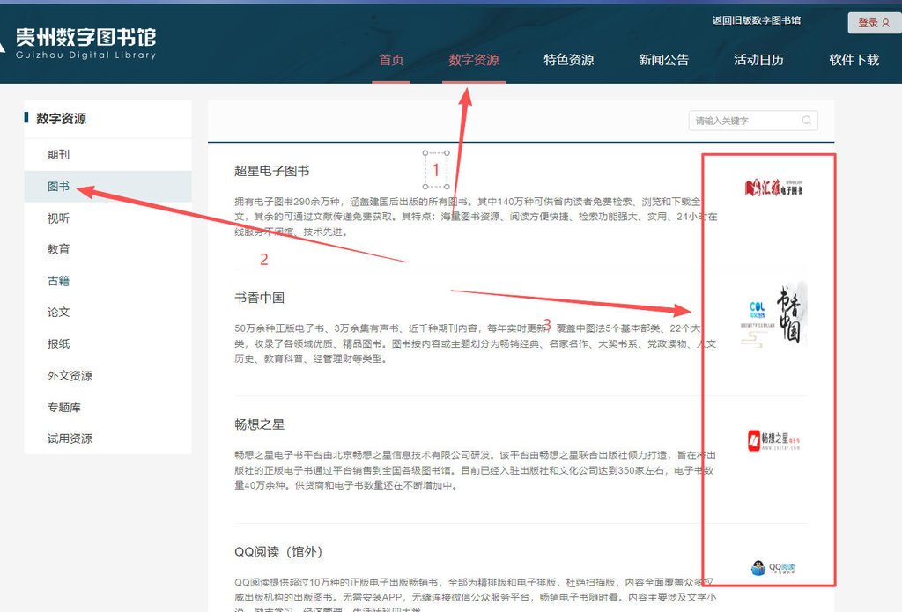Select 外文资源 from the sidebar
This screenshot has width=902, height=612.
(70, 376)
